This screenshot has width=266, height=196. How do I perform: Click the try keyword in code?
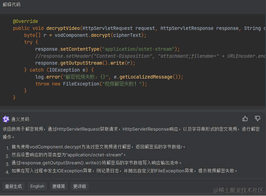(28, 42)
